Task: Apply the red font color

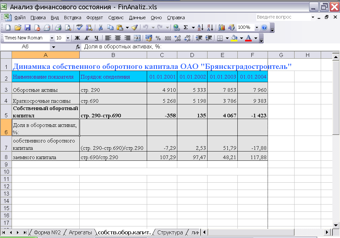Action: tap(248, 38)
